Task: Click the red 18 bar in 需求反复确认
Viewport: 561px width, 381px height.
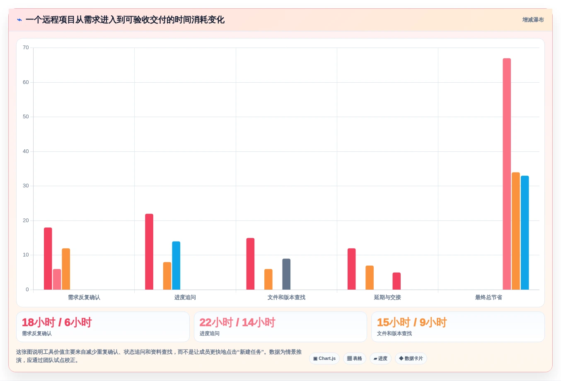Action: point(48,259)
